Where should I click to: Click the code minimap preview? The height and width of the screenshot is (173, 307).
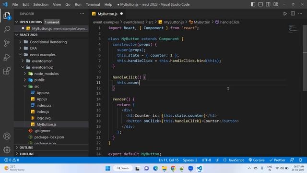[x=293, y=29]
